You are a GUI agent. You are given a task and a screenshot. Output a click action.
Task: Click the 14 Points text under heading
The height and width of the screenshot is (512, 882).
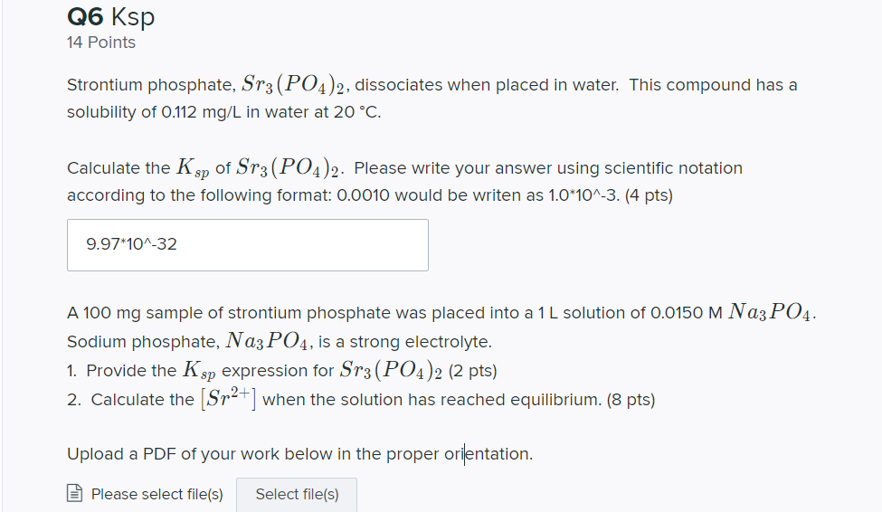101,43
